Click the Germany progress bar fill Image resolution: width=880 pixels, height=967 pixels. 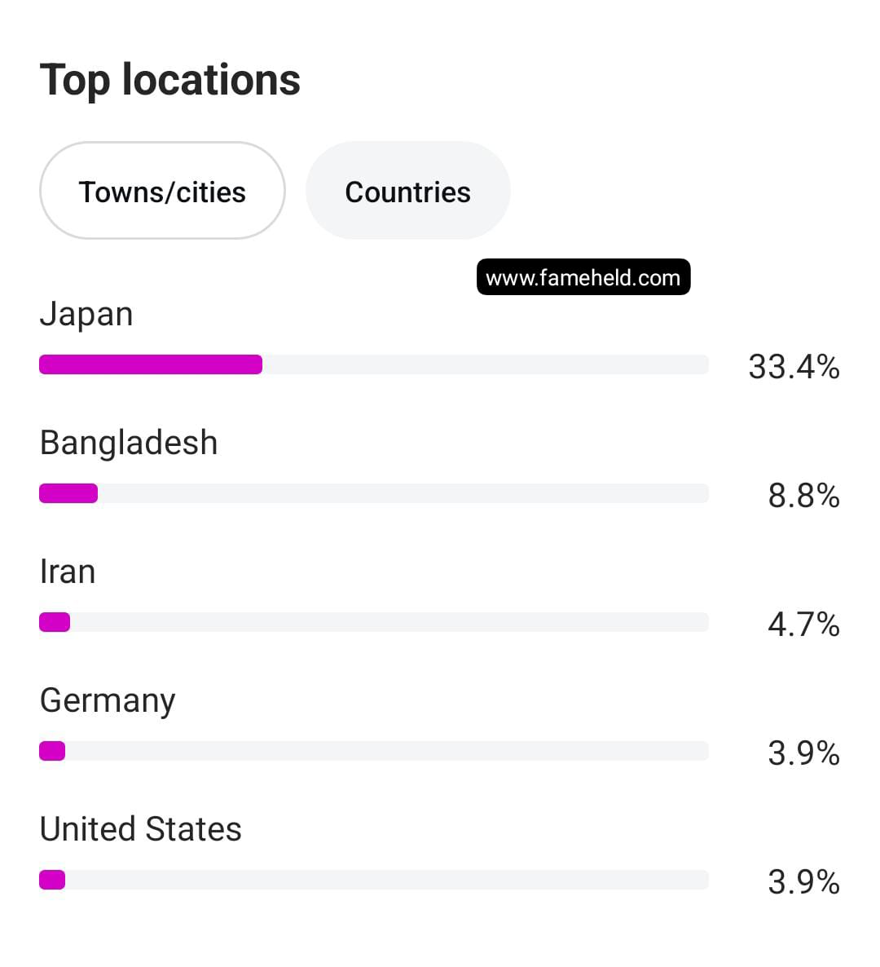pyautogui.click(x=52, y=751)
